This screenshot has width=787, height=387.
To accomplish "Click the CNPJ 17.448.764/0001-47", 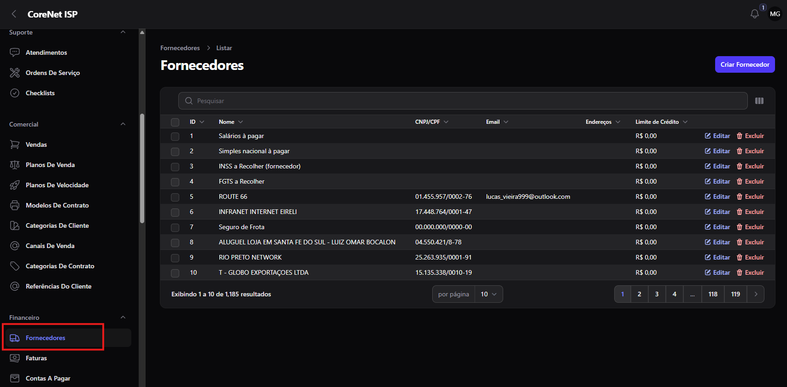I will pyautogui.click(x=443, y=212).
